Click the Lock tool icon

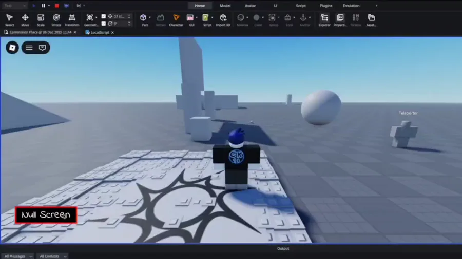point(287,17)
